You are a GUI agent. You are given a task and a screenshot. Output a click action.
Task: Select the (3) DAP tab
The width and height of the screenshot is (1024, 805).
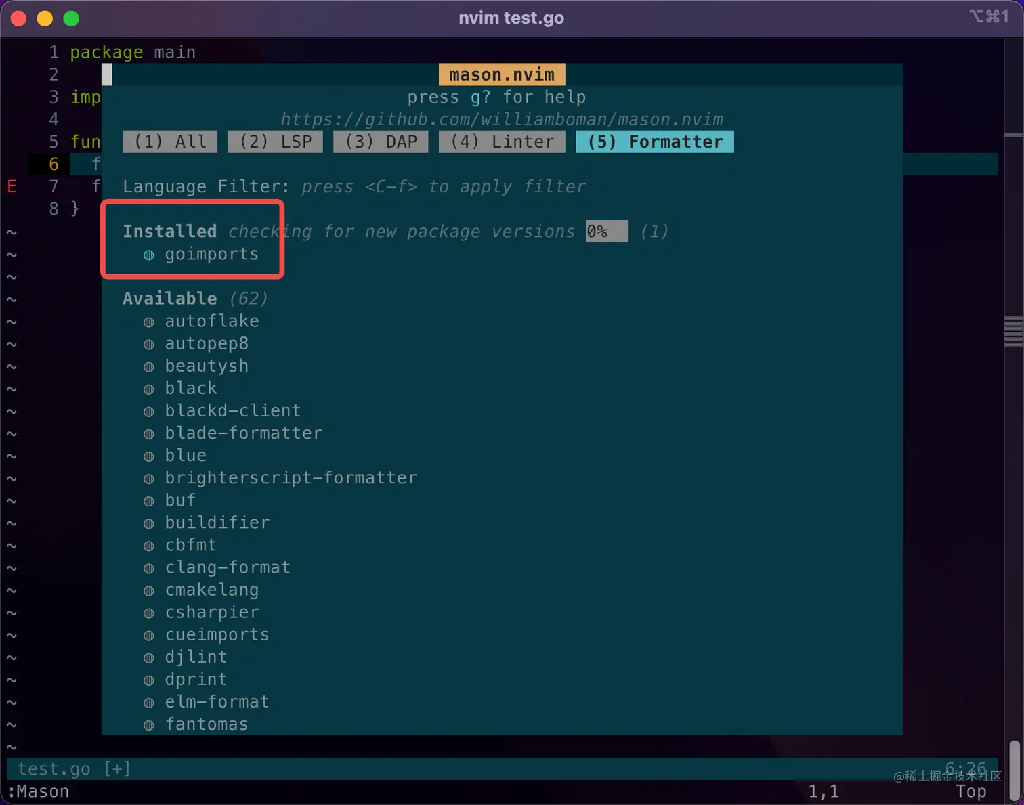pyautogui.click(x=381, y=142)
